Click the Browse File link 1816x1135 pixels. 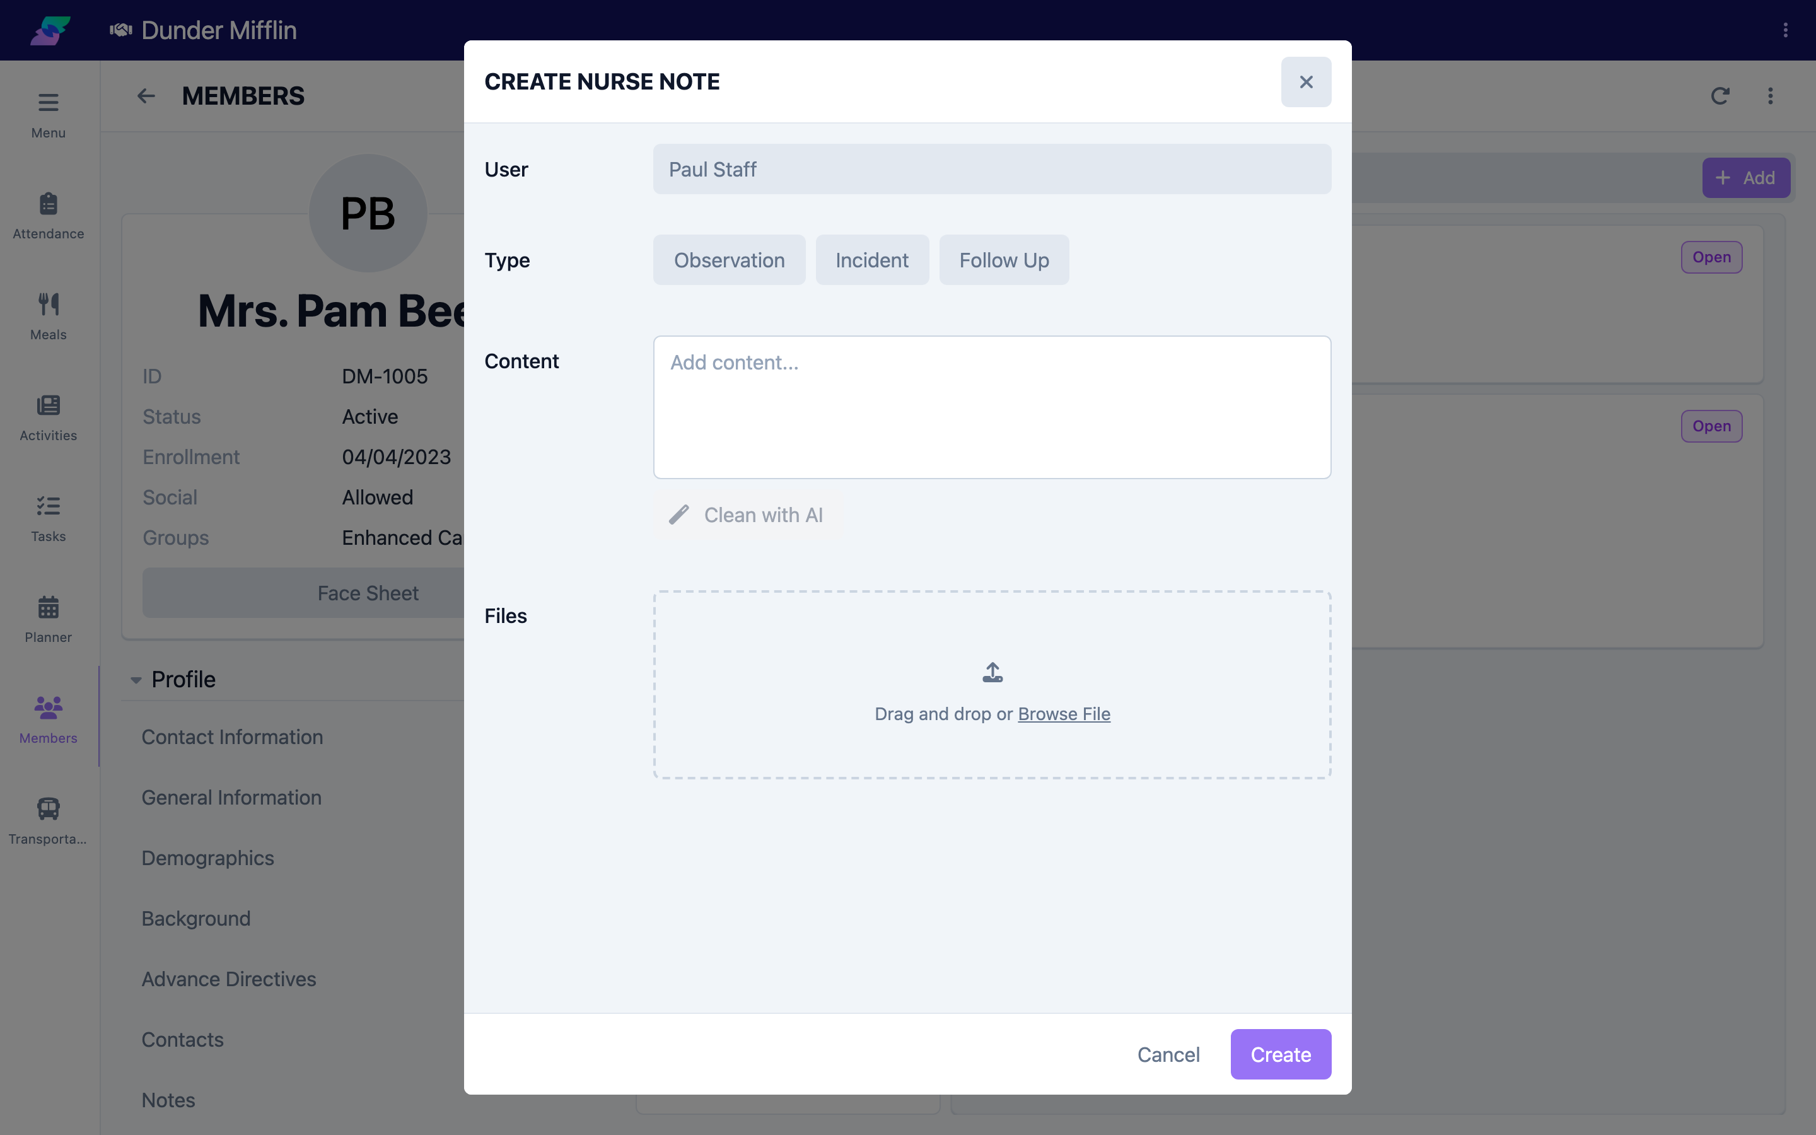[1063, 714]
